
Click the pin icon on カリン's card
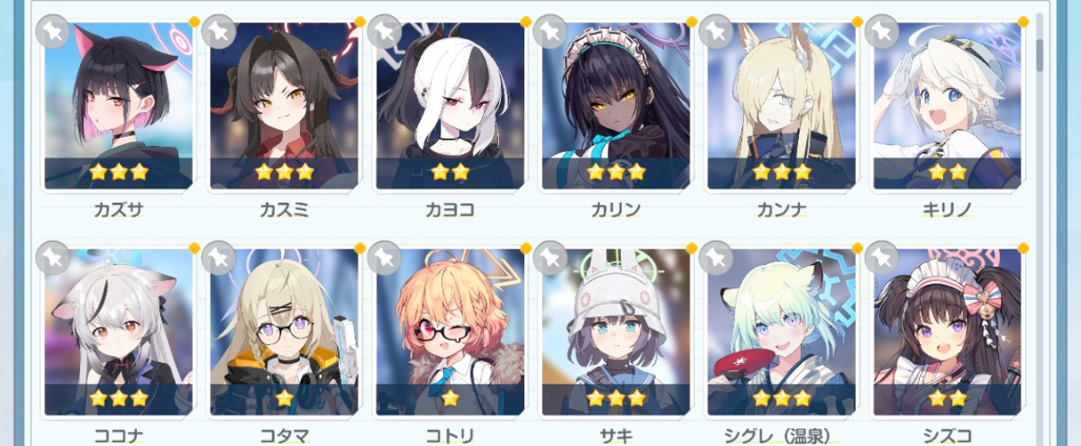point(550,32)
